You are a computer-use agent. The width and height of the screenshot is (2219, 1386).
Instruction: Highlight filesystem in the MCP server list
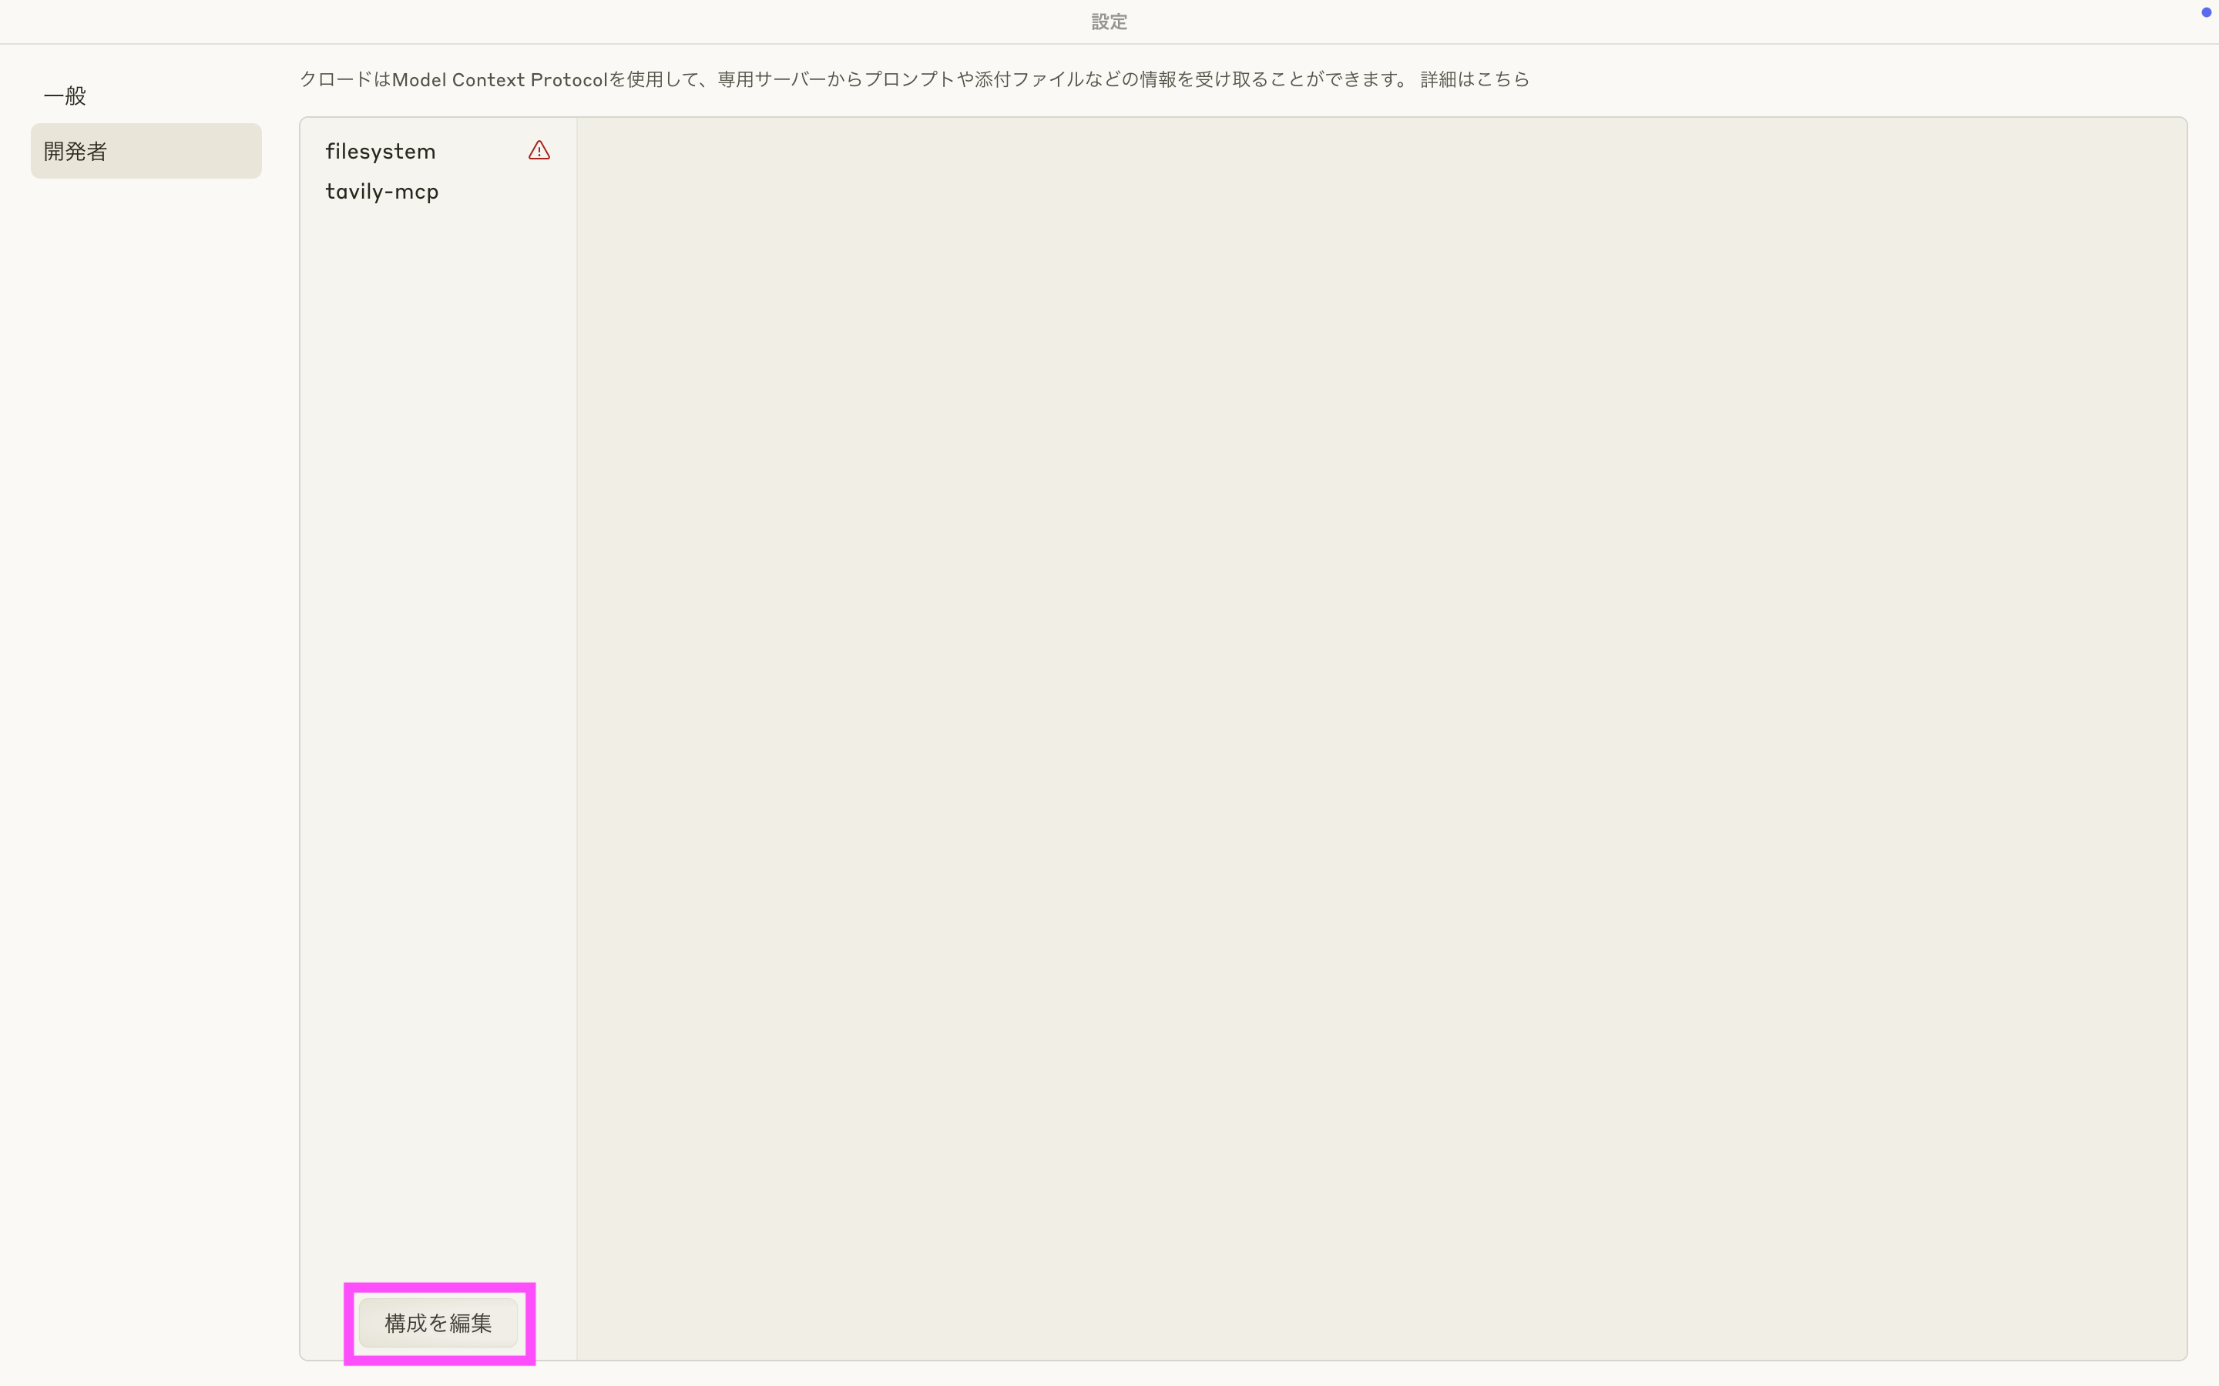point(381,151)
